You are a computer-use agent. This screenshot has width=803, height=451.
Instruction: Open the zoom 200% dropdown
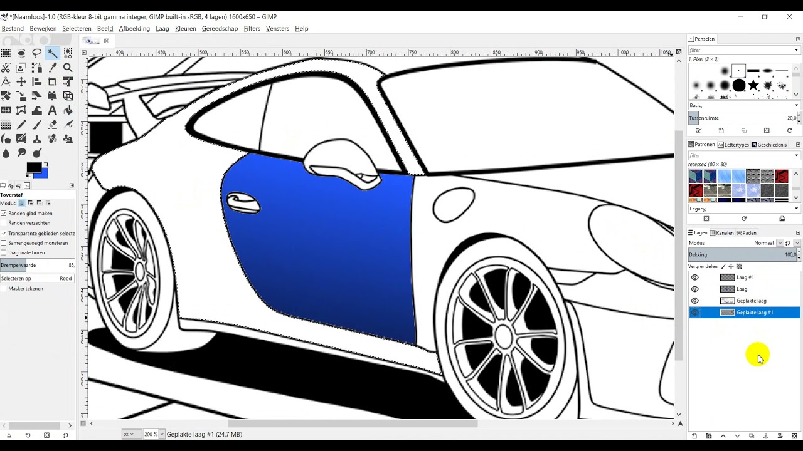click(162, 434)
